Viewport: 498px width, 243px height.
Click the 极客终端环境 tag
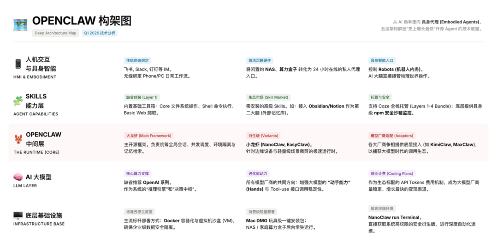[x=382, y=209]
